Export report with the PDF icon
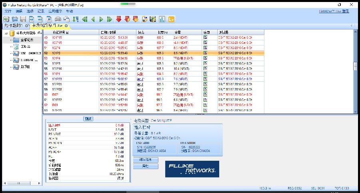The height and width of the screenshot is (193, 360). (32, 20)
